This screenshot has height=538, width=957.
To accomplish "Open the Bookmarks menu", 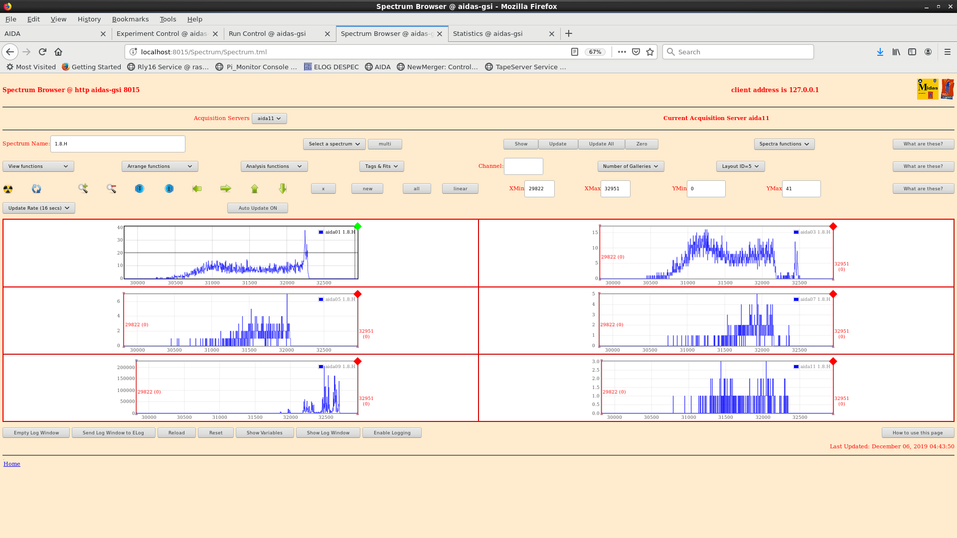I will (130, 19).
